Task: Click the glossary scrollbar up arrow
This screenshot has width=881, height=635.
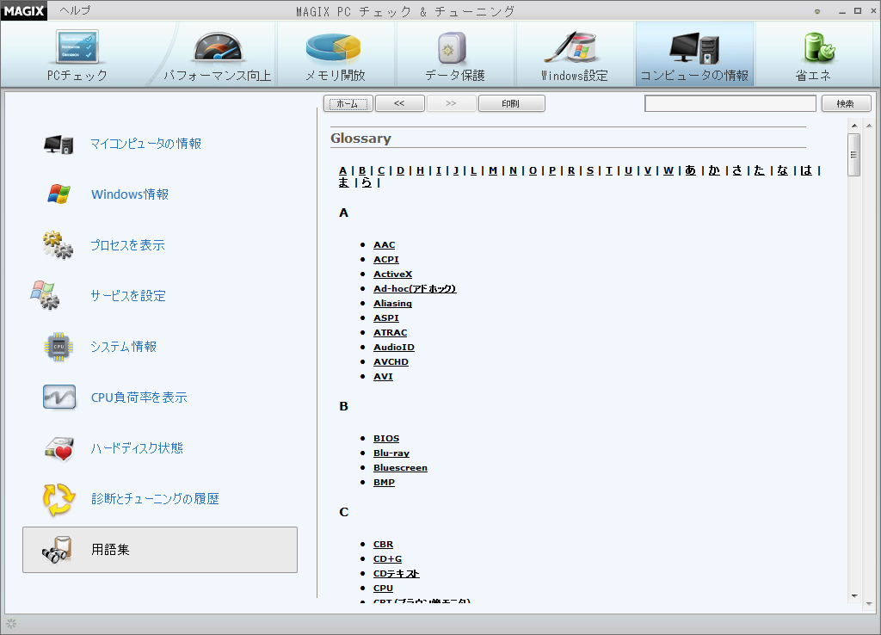Action: click(x=854, y=126)
